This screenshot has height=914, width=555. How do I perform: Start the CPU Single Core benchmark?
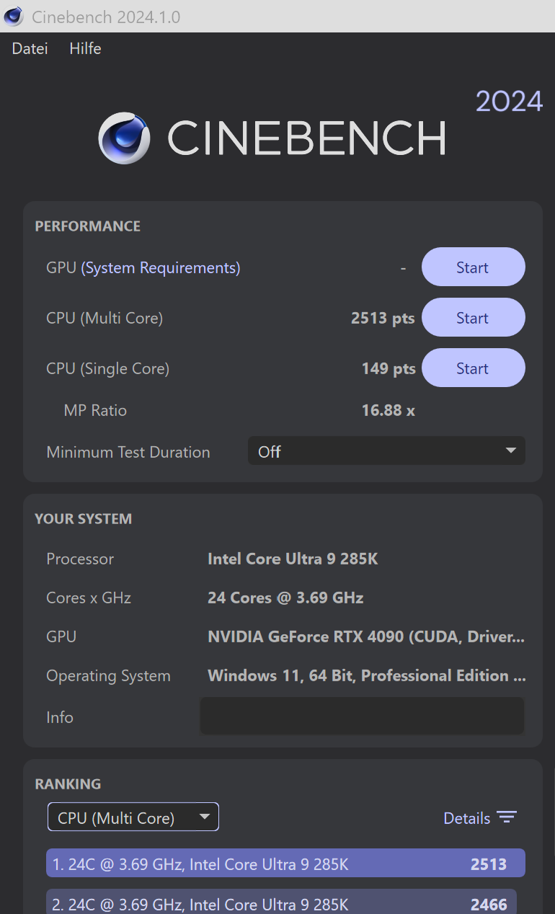[473, 368]
